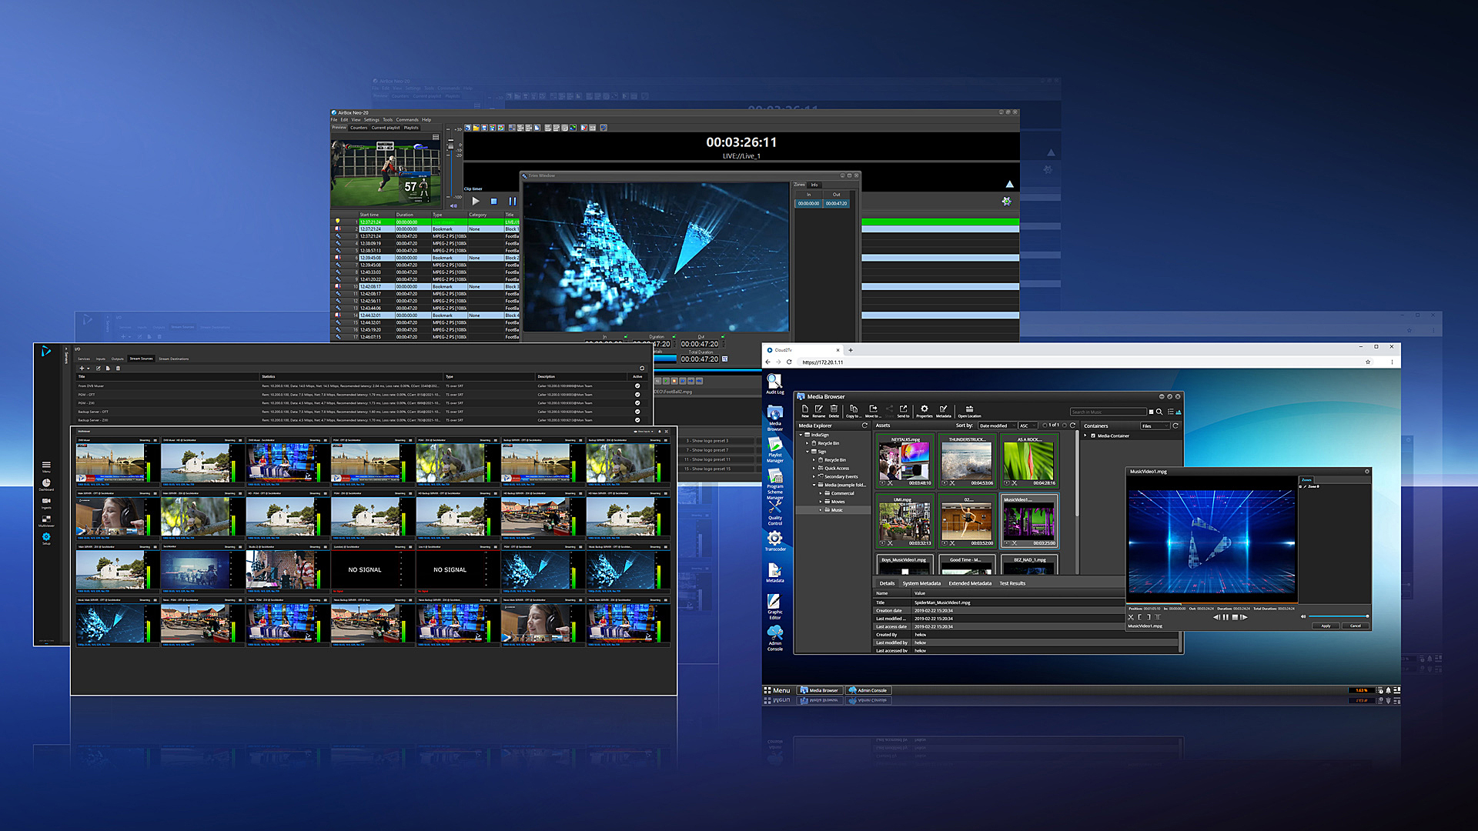Click the Dashboard icon in left sidebar
This screenshot has width=1478, height=831.
[46, 484]
